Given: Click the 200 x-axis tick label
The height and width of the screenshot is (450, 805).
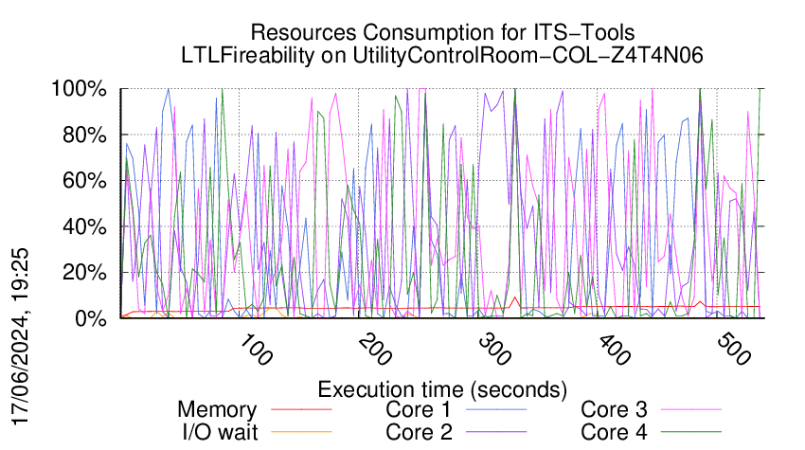Looking at the screenshot, I should tap(375, 350).
